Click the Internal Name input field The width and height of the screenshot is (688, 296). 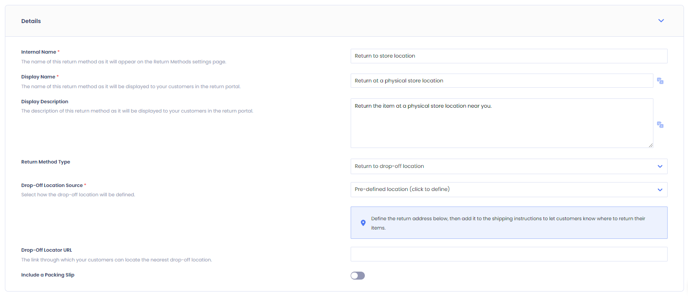(x=509, y=56)
